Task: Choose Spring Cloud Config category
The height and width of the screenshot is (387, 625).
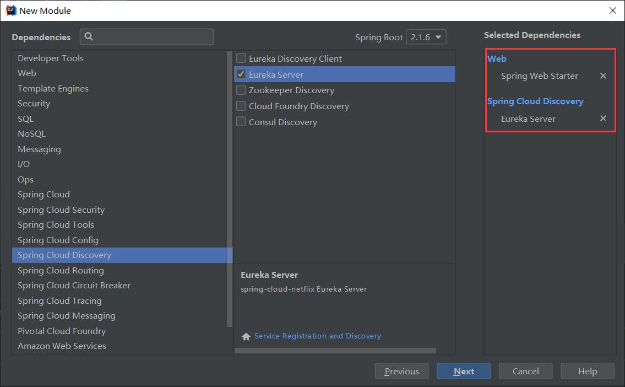Action: click(x=119, y=240)
